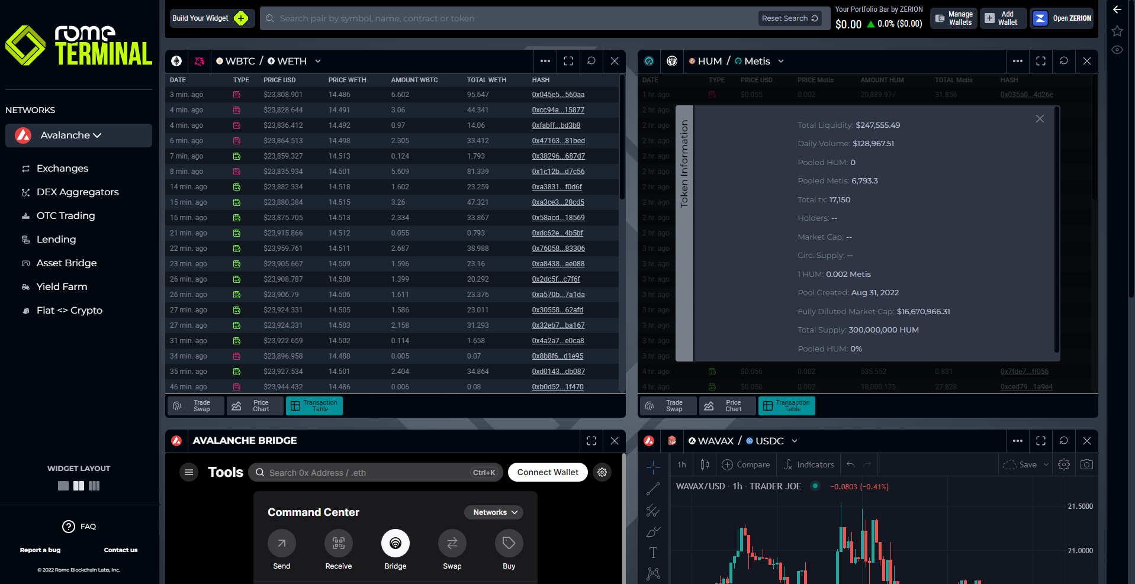Viewport: 1135px width, 584px height.
Task: Expand the WAVAX / USDC pair dropdown
Action: 795,441
